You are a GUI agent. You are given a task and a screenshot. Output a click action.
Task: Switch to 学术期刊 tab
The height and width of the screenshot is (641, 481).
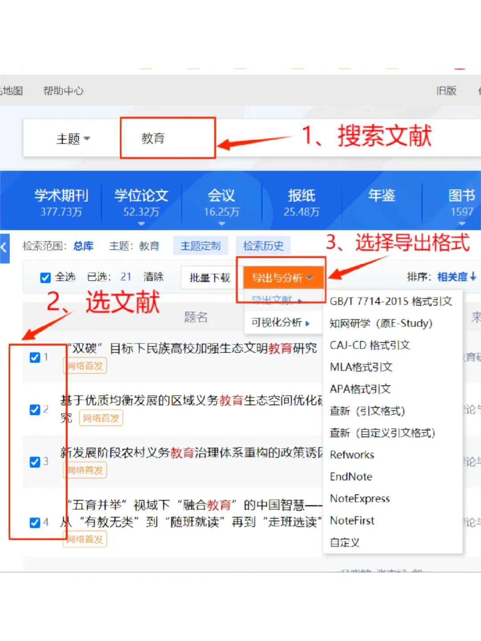click(x=61, y=201)
